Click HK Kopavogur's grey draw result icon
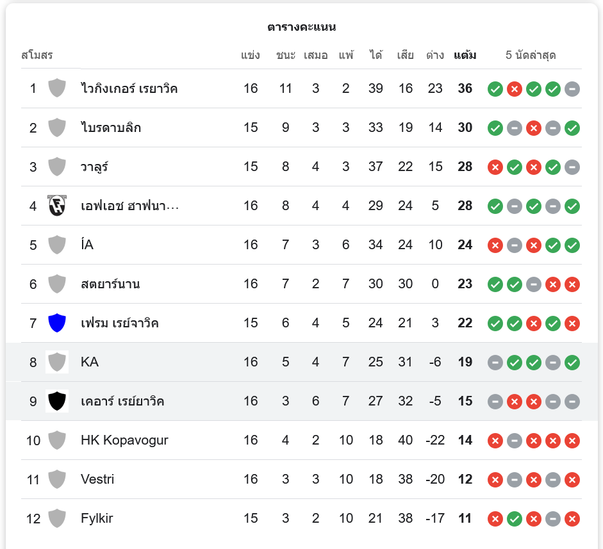The height and width of the screenshot is (549, 603). point(514,441)
